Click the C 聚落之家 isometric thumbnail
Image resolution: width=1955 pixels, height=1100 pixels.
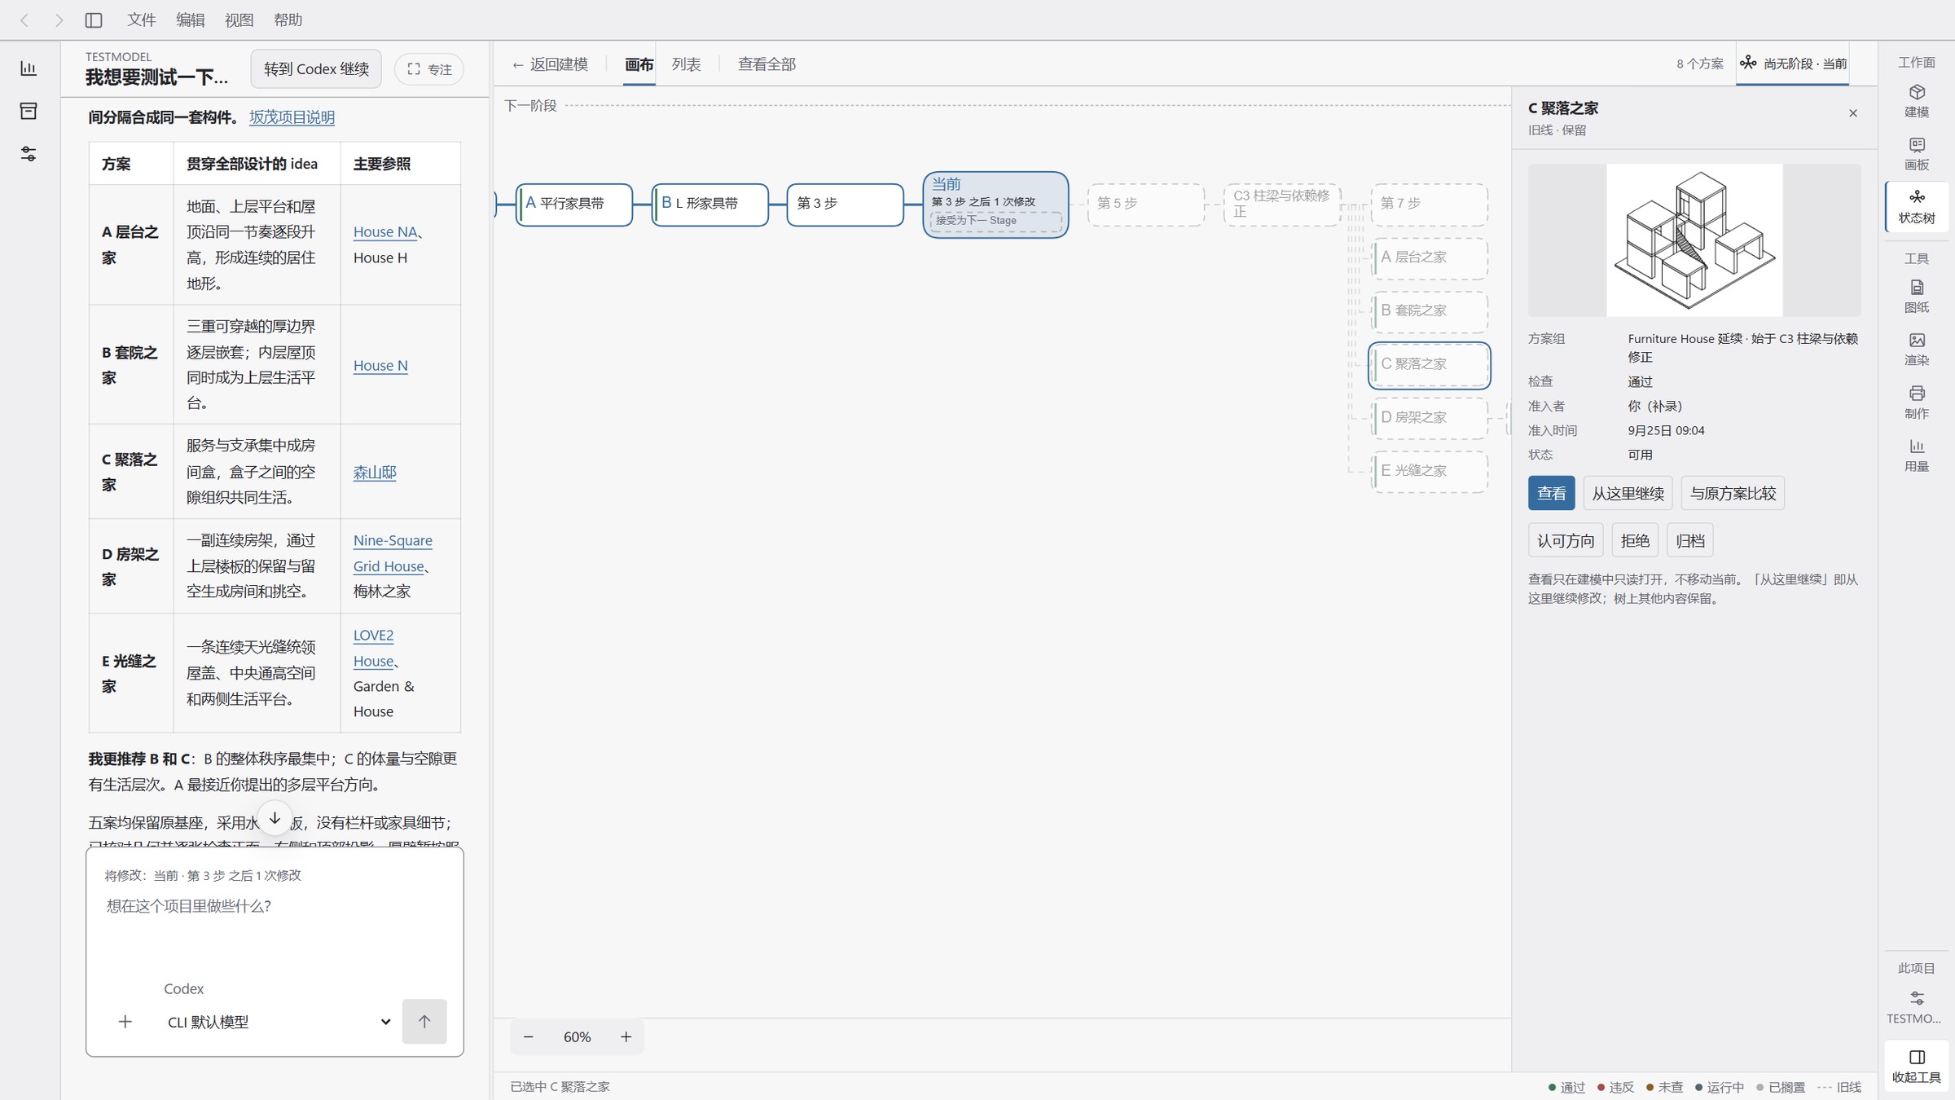click(x=1694, y=240)
